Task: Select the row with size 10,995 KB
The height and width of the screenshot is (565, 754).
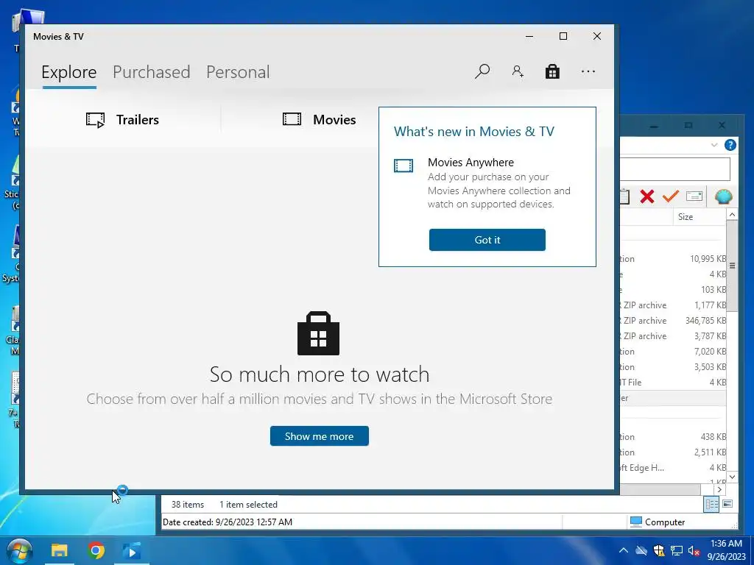Action: click(673, 259)
